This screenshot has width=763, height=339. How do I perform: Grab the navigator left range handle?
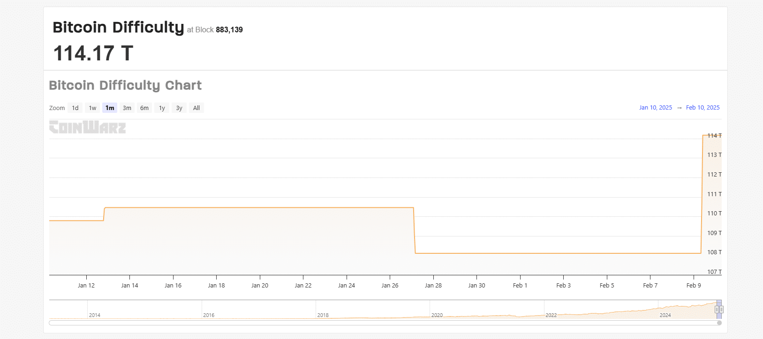point(717,310)
